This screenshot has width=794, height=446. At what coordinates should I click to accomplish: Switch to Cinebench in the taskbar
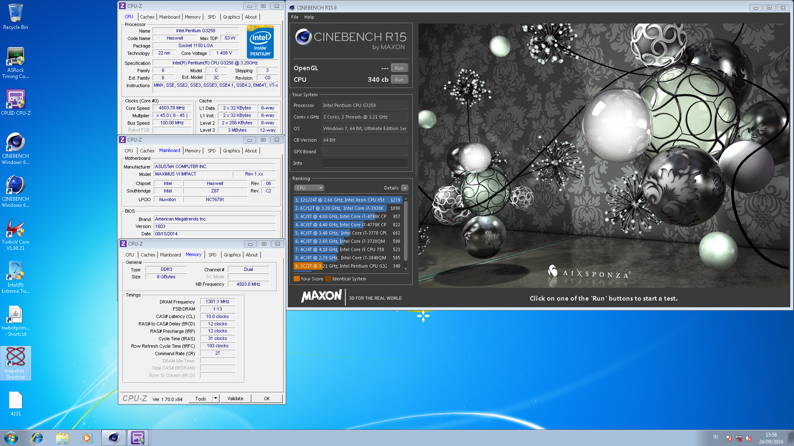click(x=114, y=438)
